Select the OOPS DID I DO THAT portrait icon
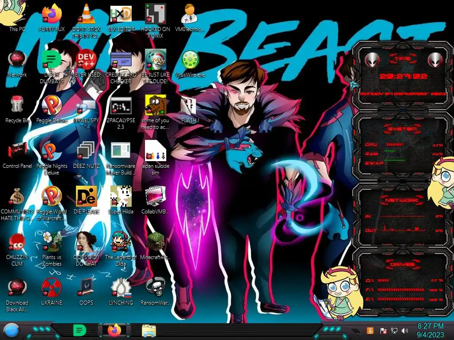 (x=86, y=249)
